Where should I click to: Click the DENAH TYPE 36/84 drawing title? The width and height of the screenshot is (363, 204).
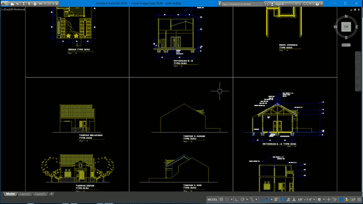[x=79, y=49]
